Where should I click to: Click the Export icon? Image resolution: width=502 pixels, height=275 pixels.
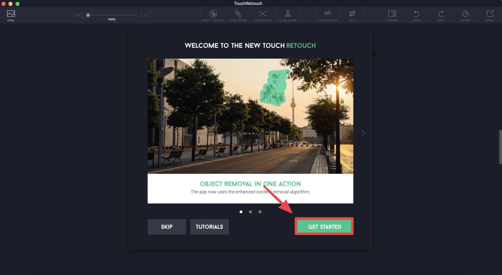point(490,15)
